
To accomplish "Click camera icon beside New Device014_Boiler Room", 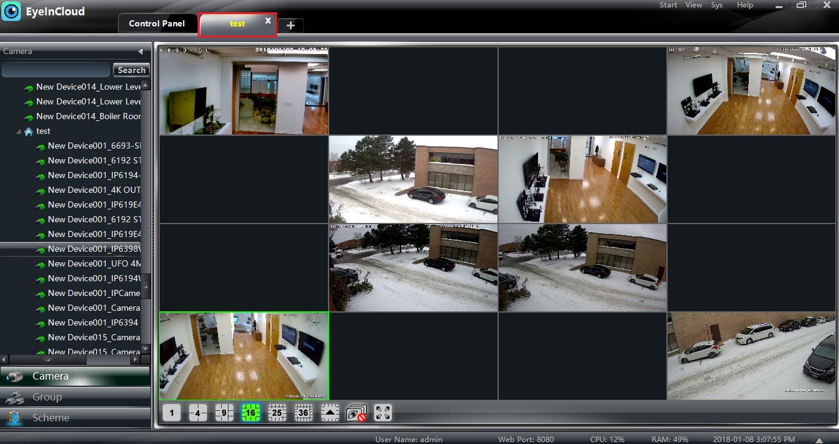I will [x=28, y=117].
